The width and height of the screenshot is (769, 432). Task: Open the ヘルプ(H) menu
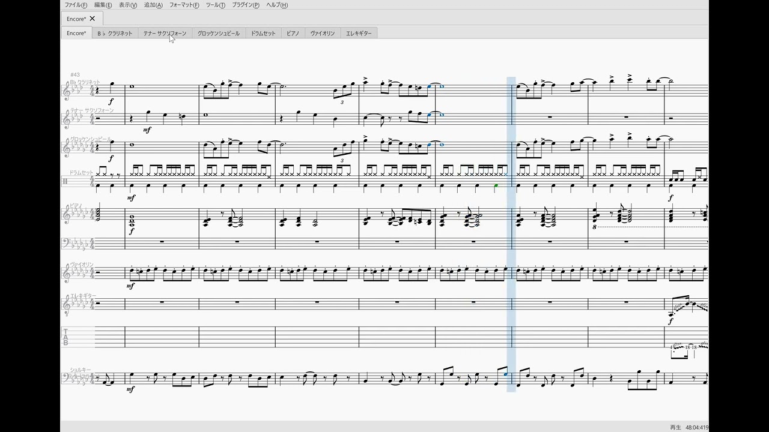pyautogui.click(x=277, y=5)
